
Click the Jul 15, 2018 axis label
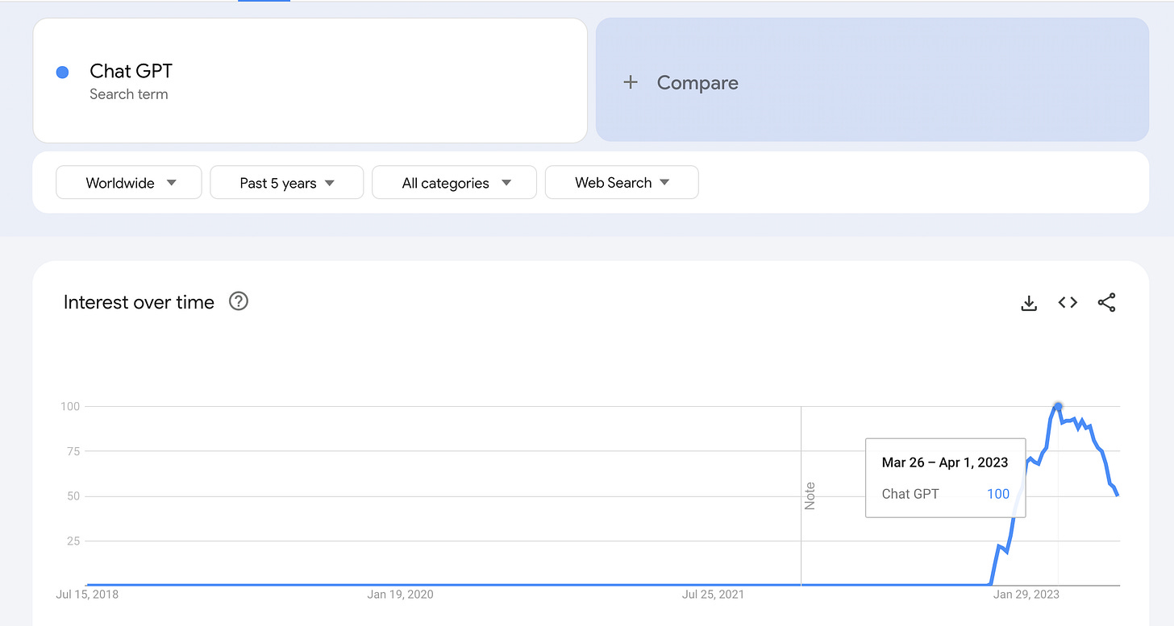[x=86, y=595]
